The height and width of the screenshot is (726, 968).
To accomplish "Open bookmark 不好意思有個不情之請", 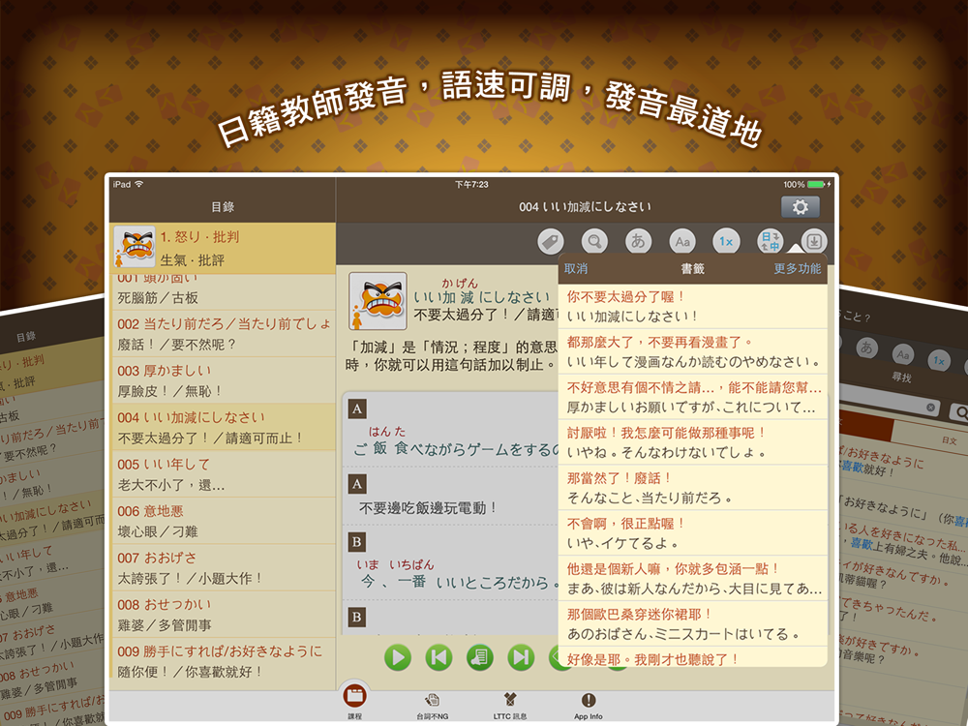I will pos(693,397).
